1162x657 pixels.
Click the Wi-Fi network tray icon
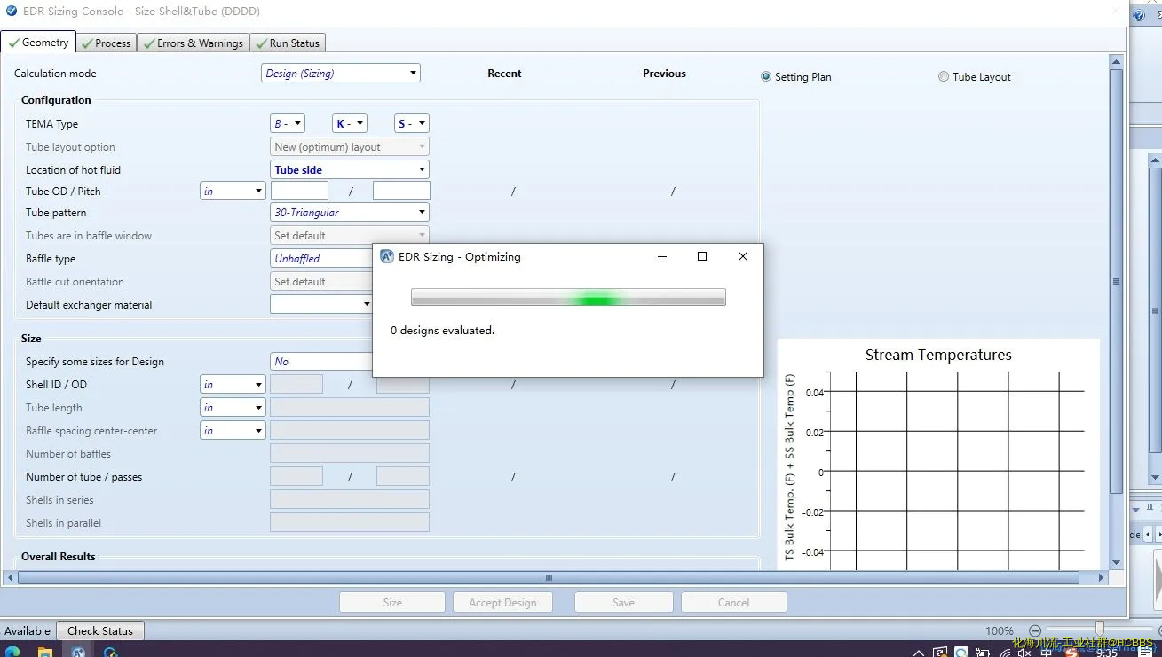(1004, 653)
